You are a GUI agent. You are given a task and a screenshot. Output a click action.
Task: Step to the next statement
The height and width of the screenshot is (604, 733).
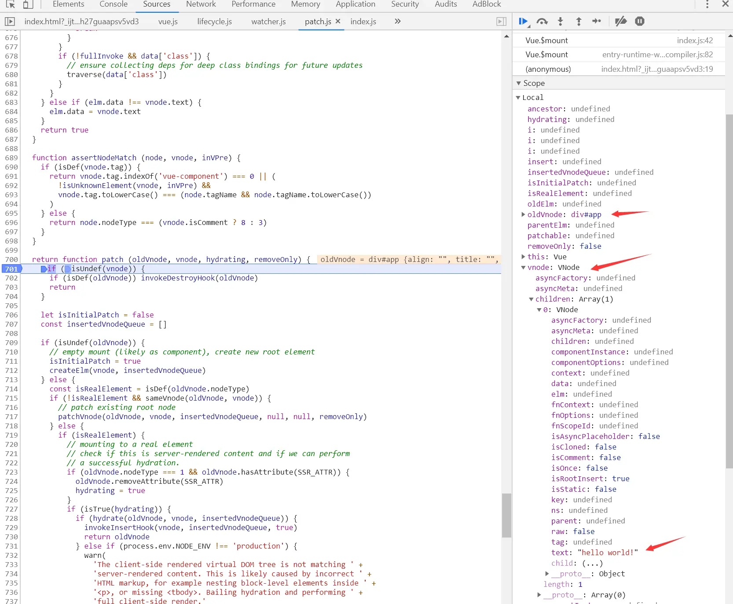(597, 21)
